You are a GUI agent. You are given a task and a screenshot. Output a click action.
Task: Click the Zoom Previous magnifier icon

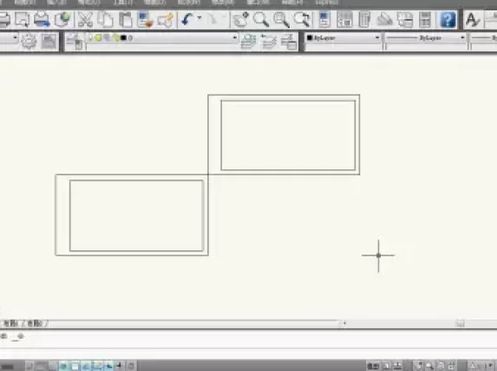(302, 20)
